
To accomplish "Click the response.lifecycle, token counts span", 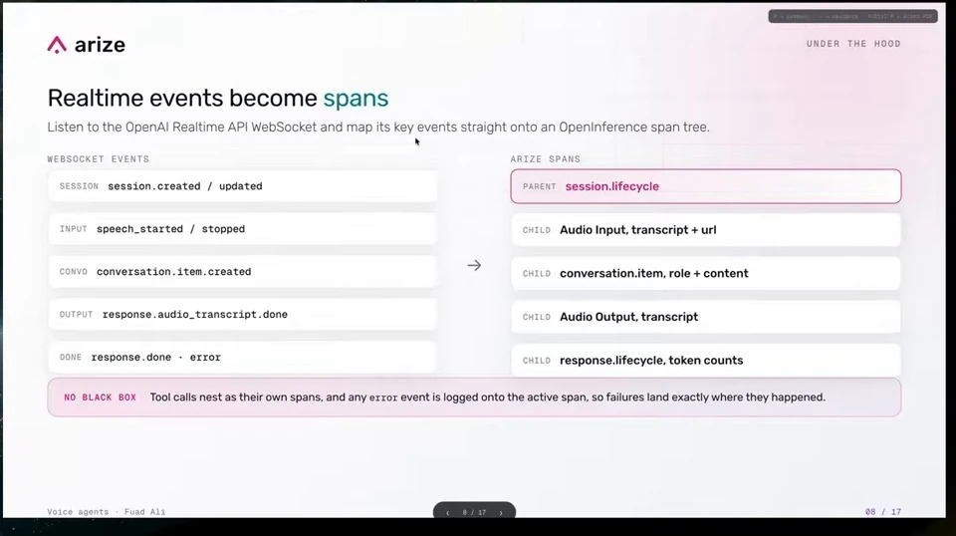I will (706, 360).
